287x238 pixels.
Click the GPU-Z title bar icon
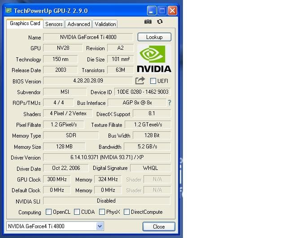coord(9,10)
